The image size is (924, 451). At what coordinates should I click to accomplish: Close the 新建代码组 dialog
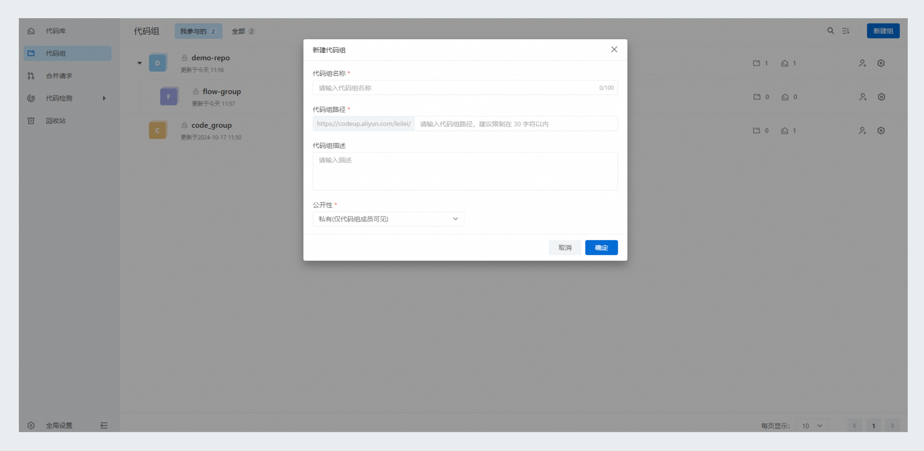click(614, 49)
